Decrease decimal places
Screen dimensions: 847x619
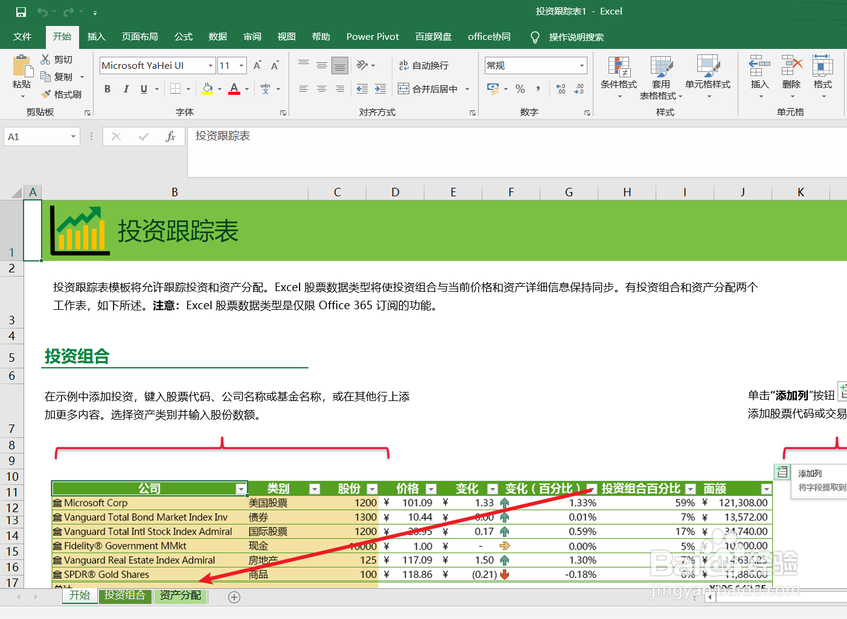(579, 89)
